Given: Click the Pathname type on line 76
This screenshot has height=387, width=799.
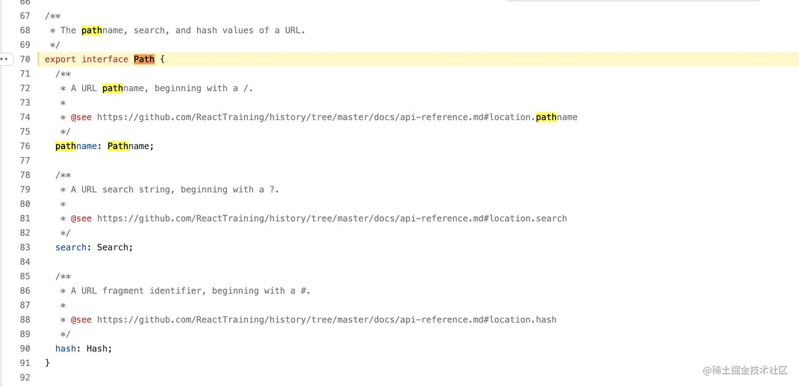Looking at the screenshot, I should 128,146.
